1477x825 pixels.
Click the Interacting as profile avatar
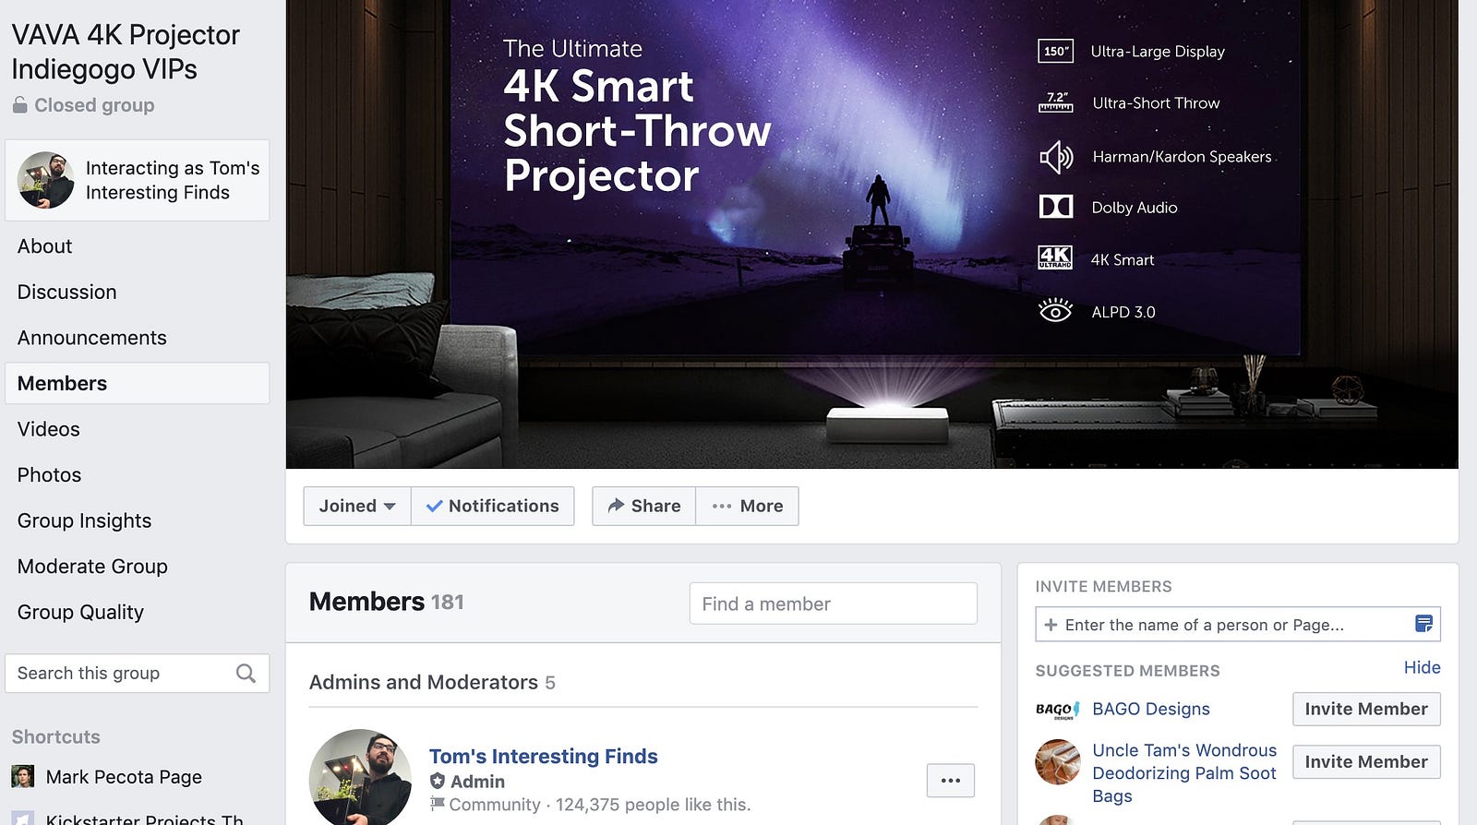(x=45, y=180)
